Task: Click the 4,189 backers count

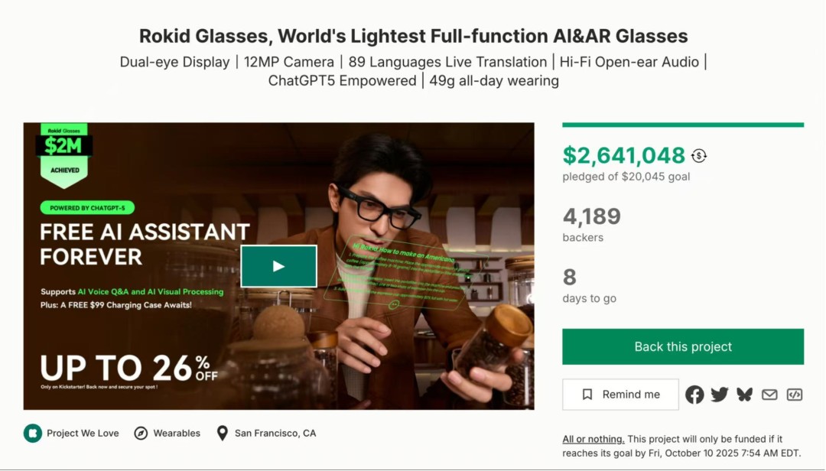Action: (591, 216)
